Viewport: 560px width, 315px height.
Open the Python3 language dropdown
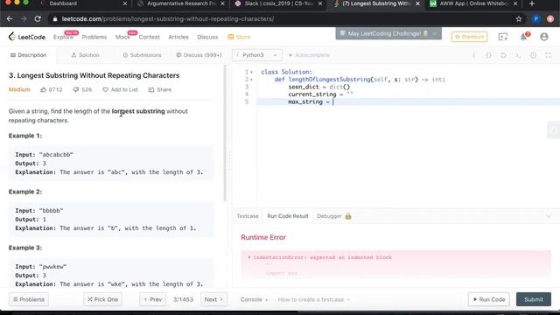pos(257,55)
